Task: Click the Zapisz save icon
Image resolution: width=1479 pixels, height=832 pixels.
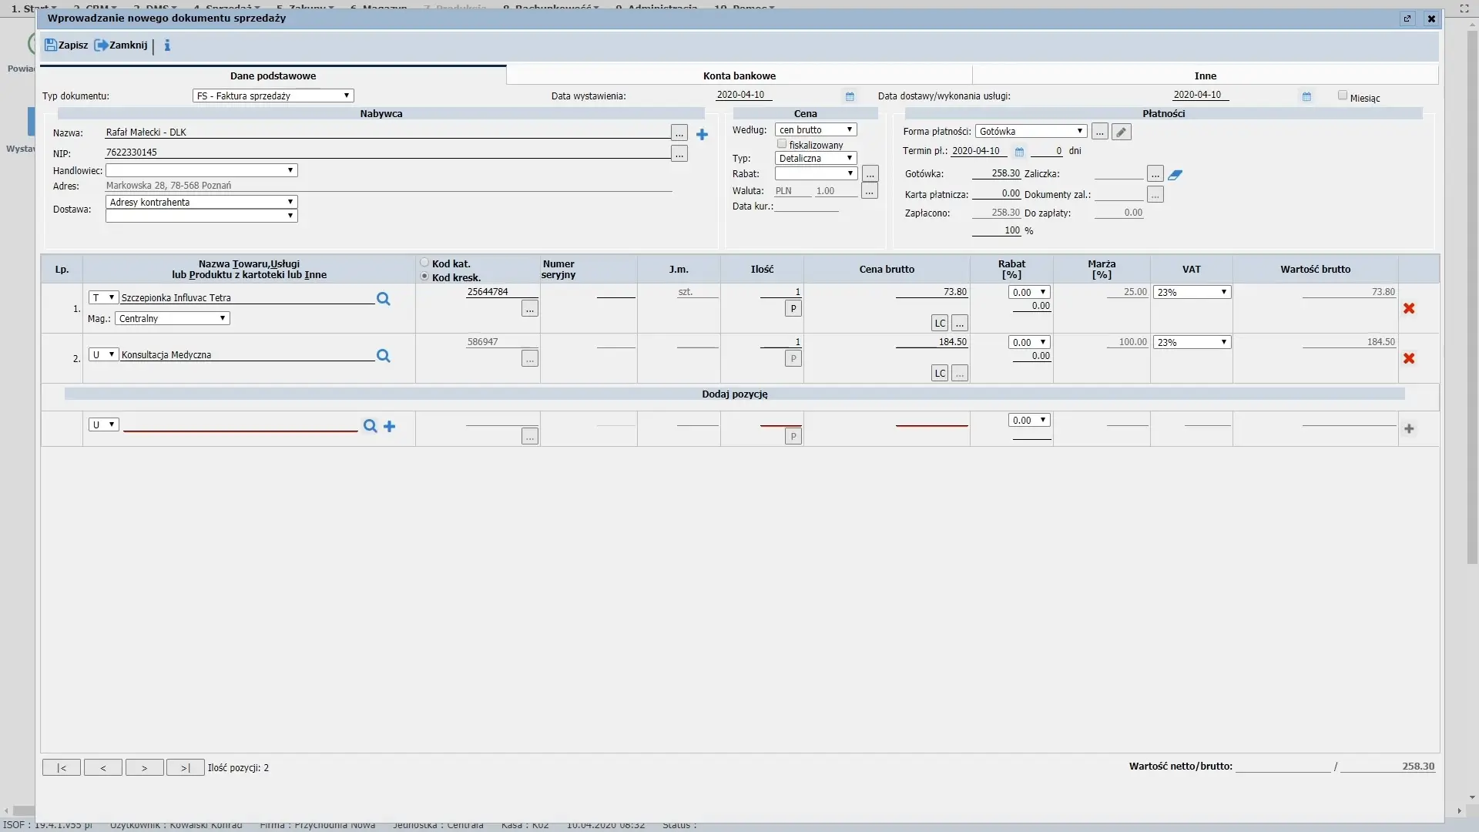Action: point(51,45)
